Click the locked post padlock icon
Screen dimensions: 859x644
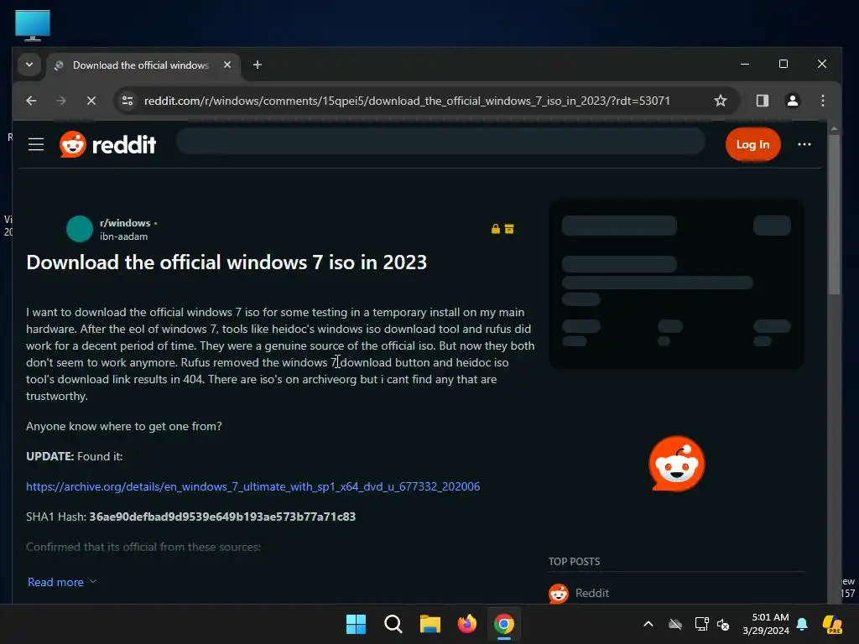tap(495, 229)
